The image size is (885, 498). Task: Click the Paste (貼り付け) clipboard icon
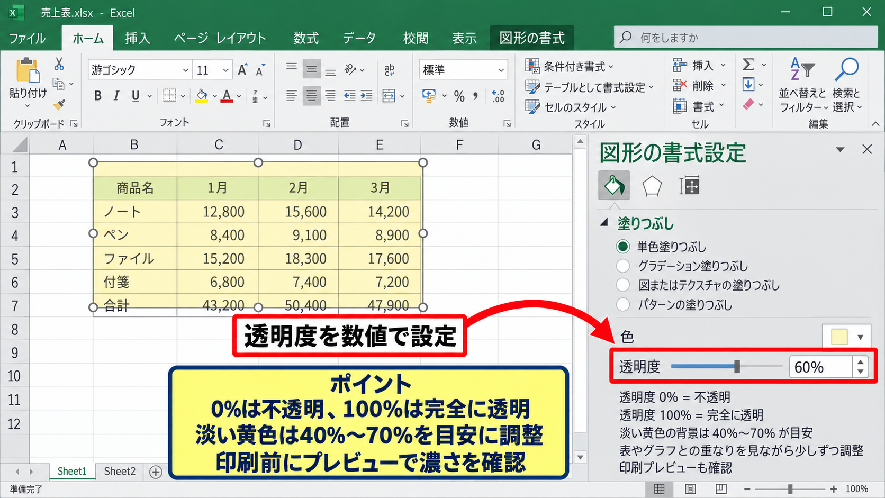tap(28, 71)
